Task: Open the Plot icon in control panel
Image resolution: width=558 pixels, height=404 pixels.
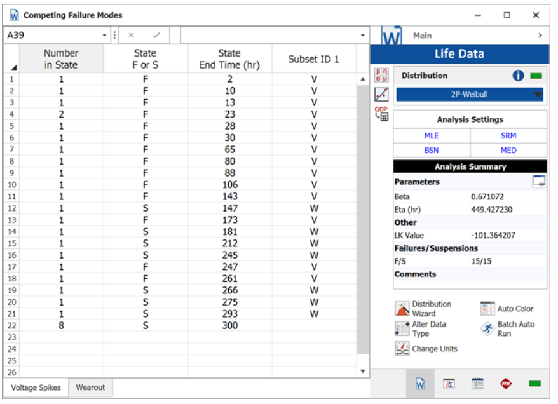Action: coord(381,94)
